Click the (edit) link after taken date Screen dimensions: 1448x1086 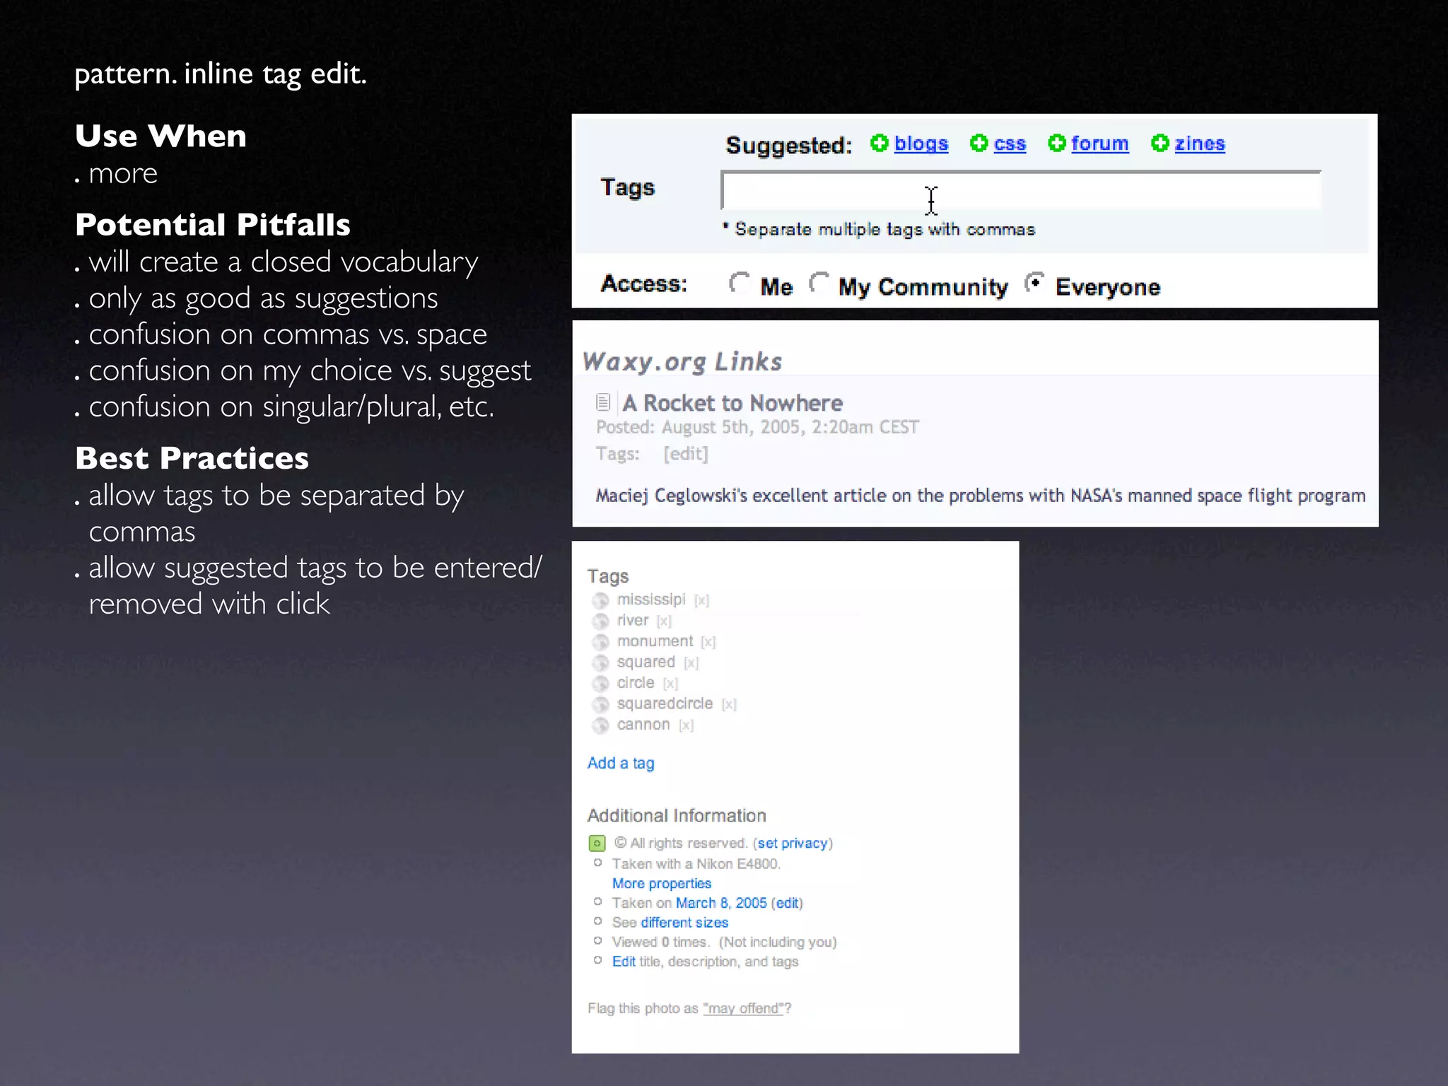click(x=787, y=903)
